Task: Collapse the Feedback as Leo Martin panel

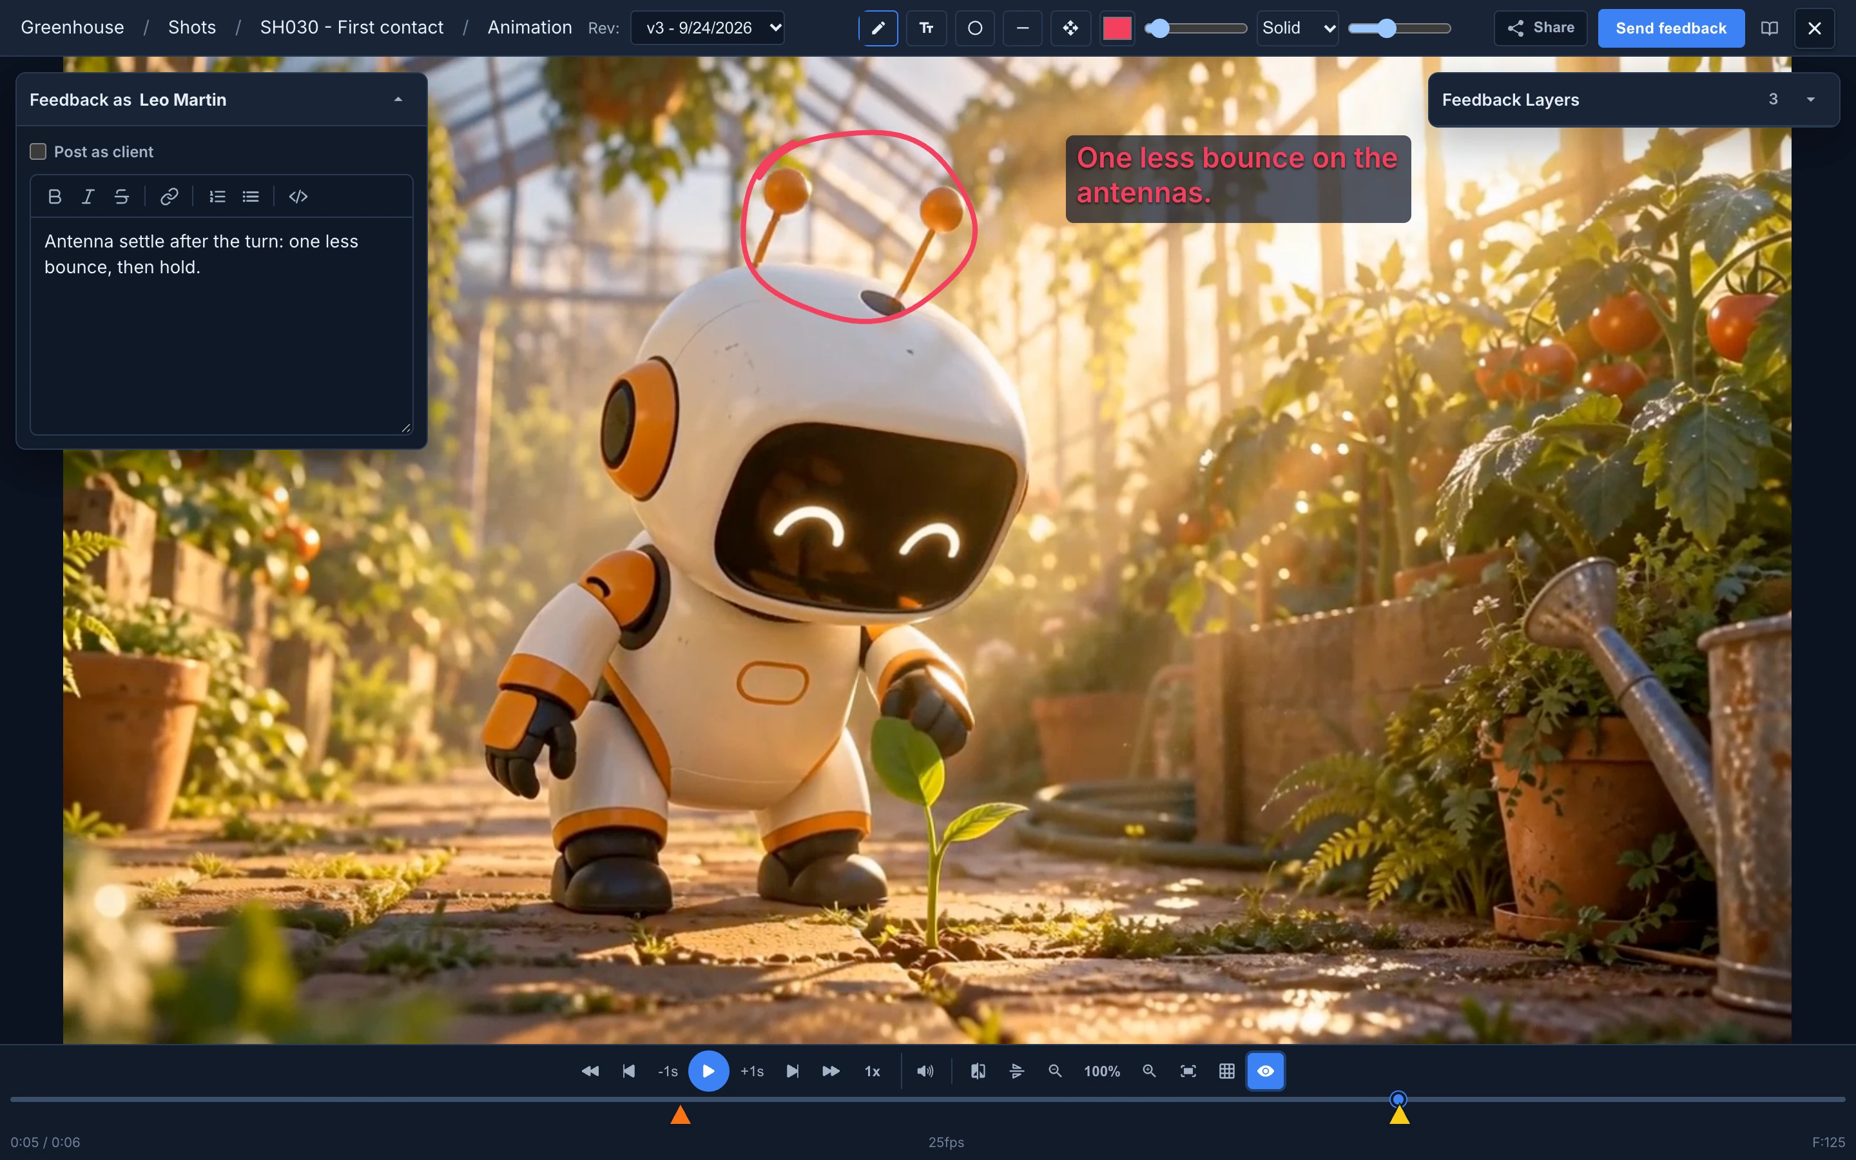Action: [x=398, y=100]
